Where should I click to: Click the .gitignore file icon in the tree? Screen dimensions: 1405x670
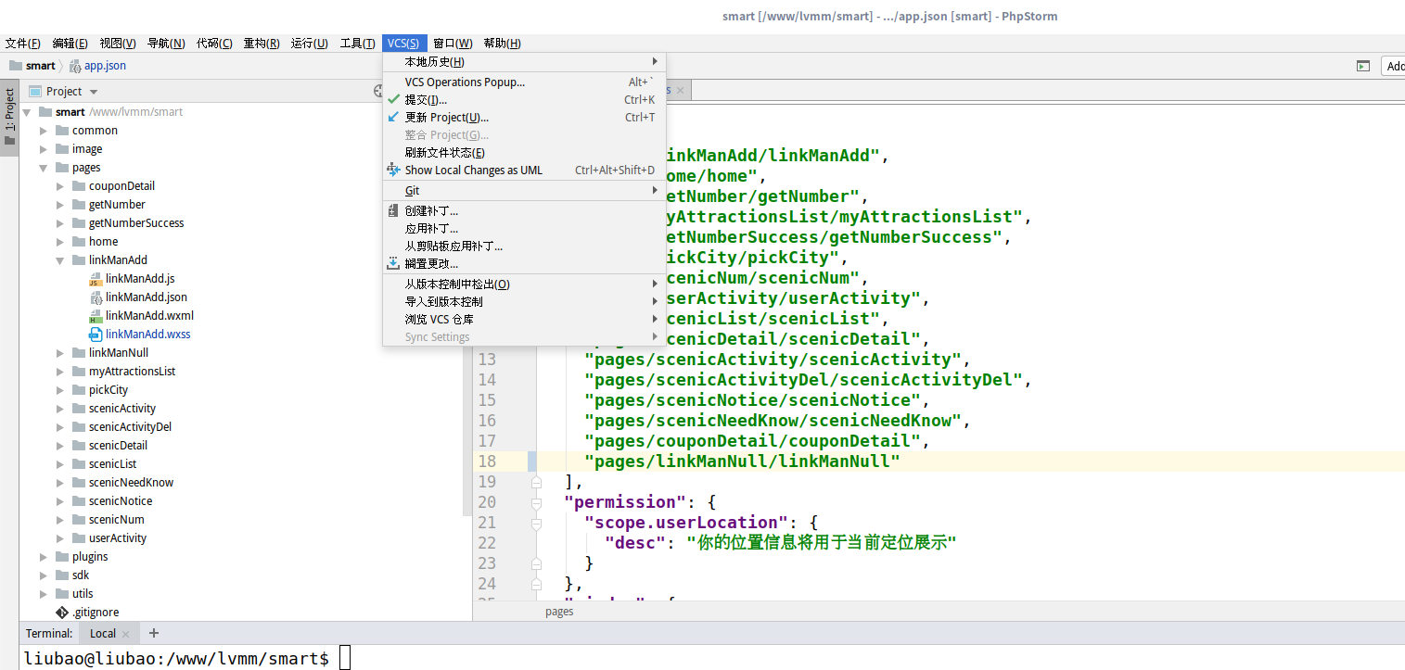coord(63,612)
